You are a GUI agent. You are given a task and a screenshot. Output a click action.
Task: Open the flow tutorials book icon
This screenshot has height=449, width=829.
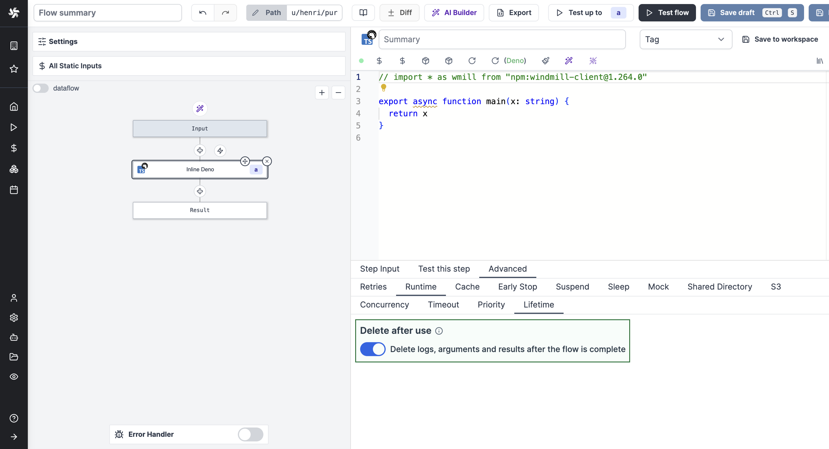[363, 13]
